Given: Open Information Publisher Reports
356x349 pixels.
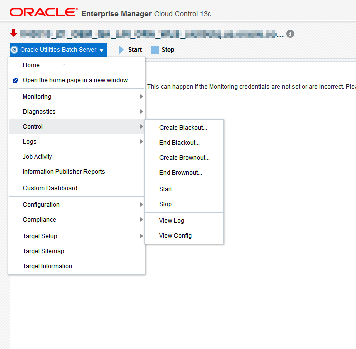Looking at the screenshot, I should tap(76, 172).
